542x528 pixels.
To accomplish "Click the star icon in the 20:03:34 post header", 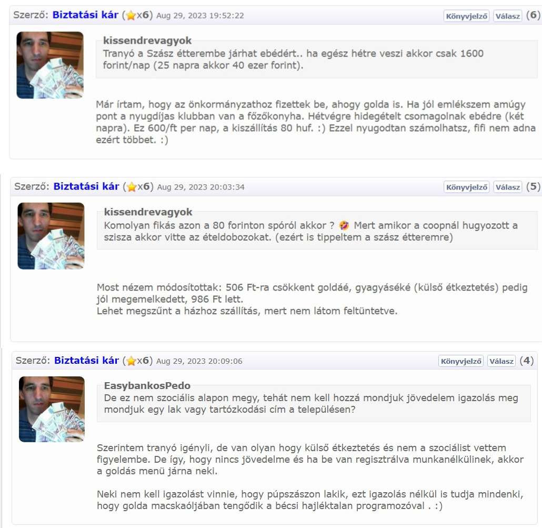I will coord(132,187).
